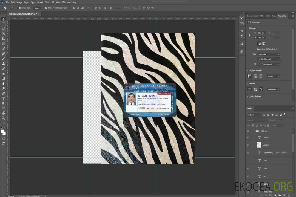Select the Horizontal Type tool
Screen dimensions: 296x197
[3, 98]
